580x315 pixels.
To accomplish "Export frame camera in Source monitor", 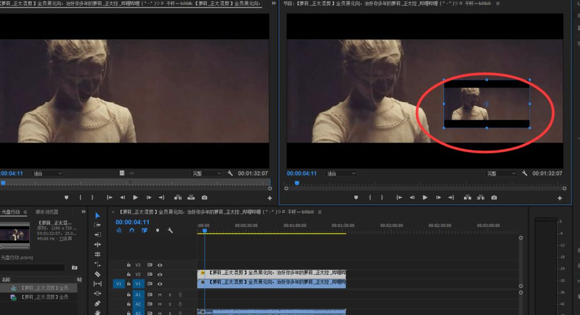I will (x=205, y=198).
